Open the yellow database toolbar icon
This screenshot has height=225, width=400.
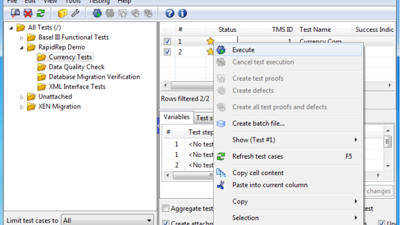62,13
